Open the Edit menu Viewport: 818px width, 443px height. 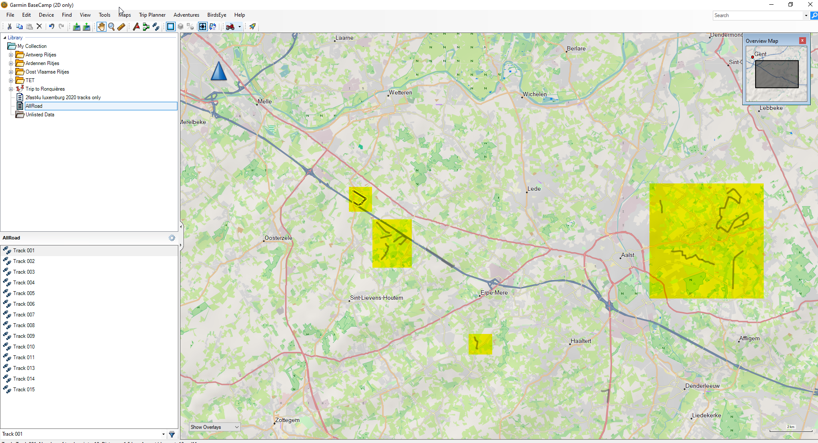tap(27, 15)
